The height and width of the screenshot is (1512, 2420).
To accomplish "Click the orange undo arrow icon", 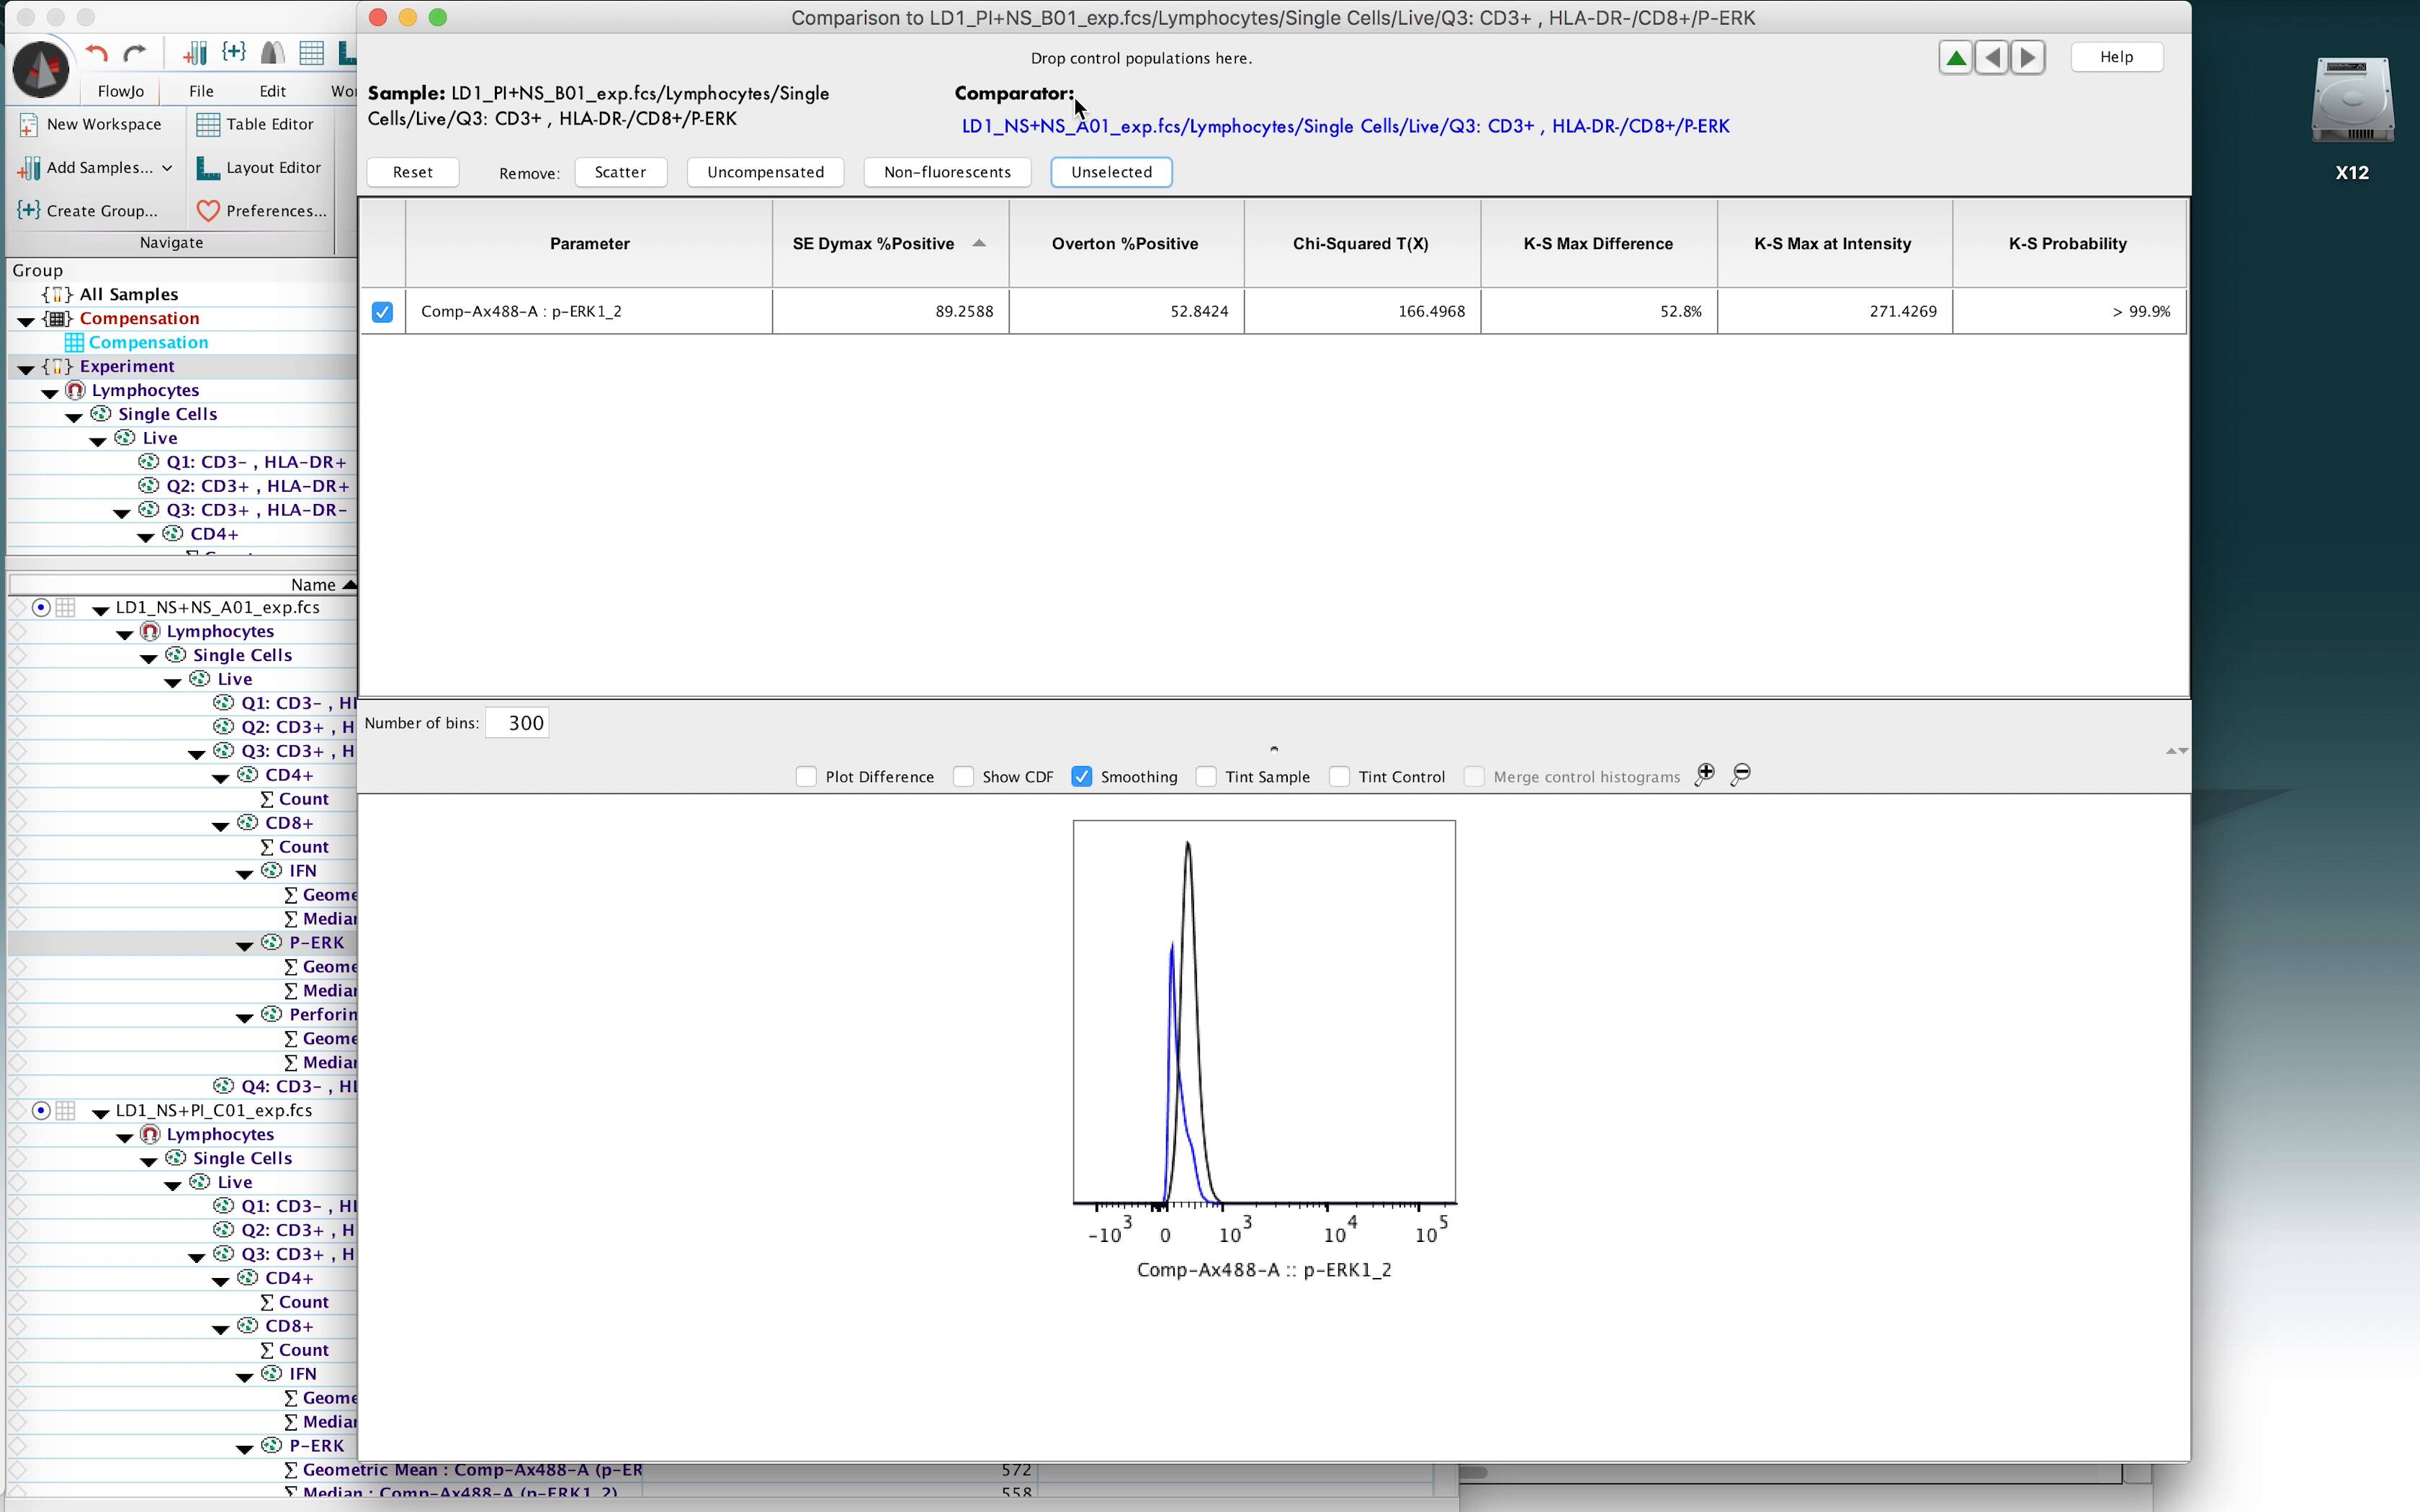I will coord(97,54).
